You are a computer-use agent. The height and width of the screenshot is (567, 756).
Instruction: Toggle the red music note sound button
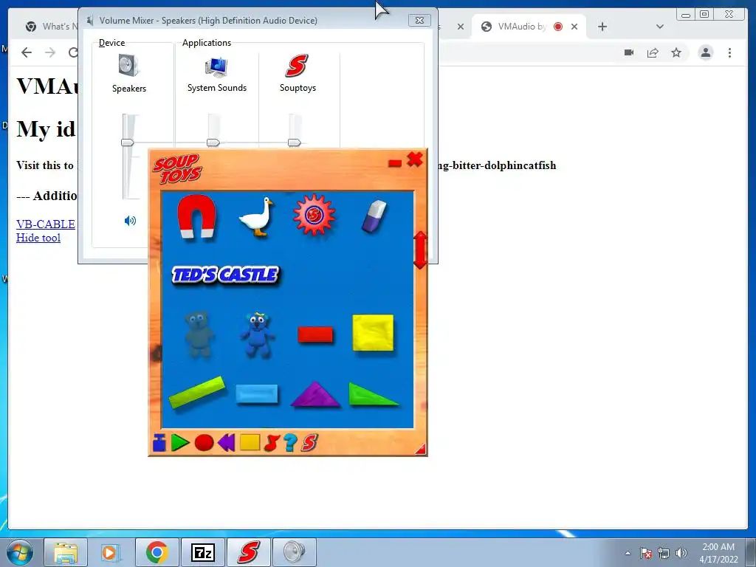coord(272,442)
